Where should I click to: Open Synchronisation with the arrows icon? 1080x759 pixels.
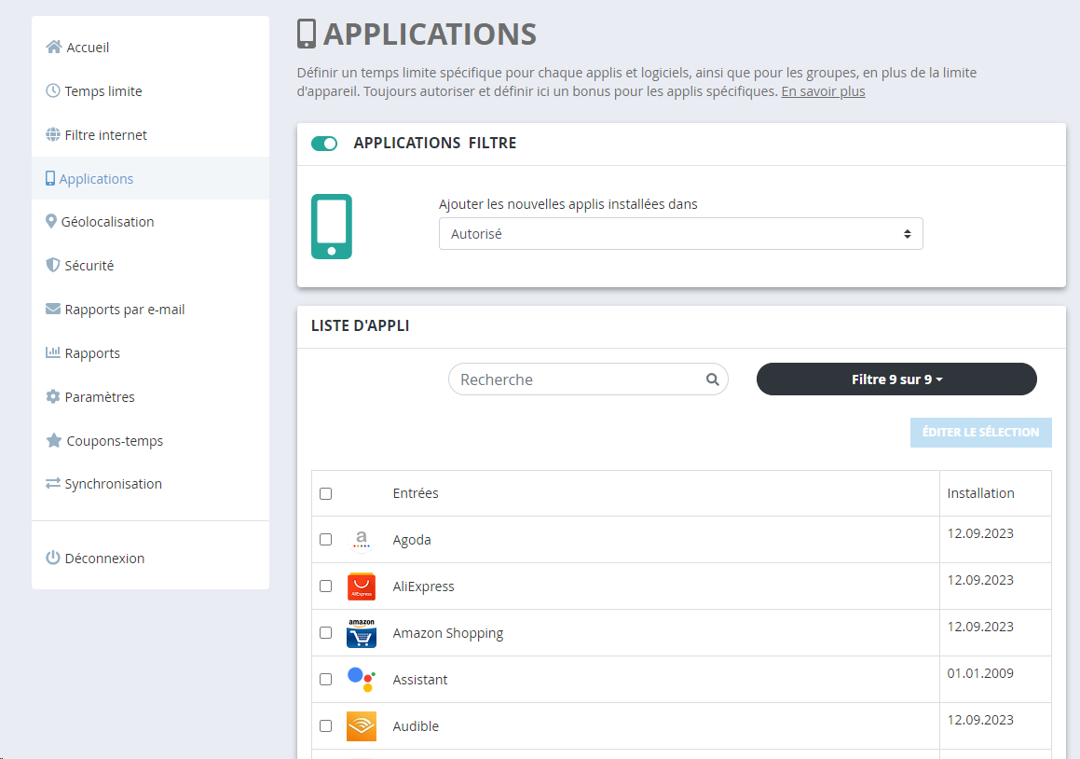point(52,483)
